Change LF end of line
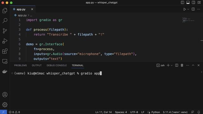This screenshot has height=114, width=203. [x=143, y=112]
